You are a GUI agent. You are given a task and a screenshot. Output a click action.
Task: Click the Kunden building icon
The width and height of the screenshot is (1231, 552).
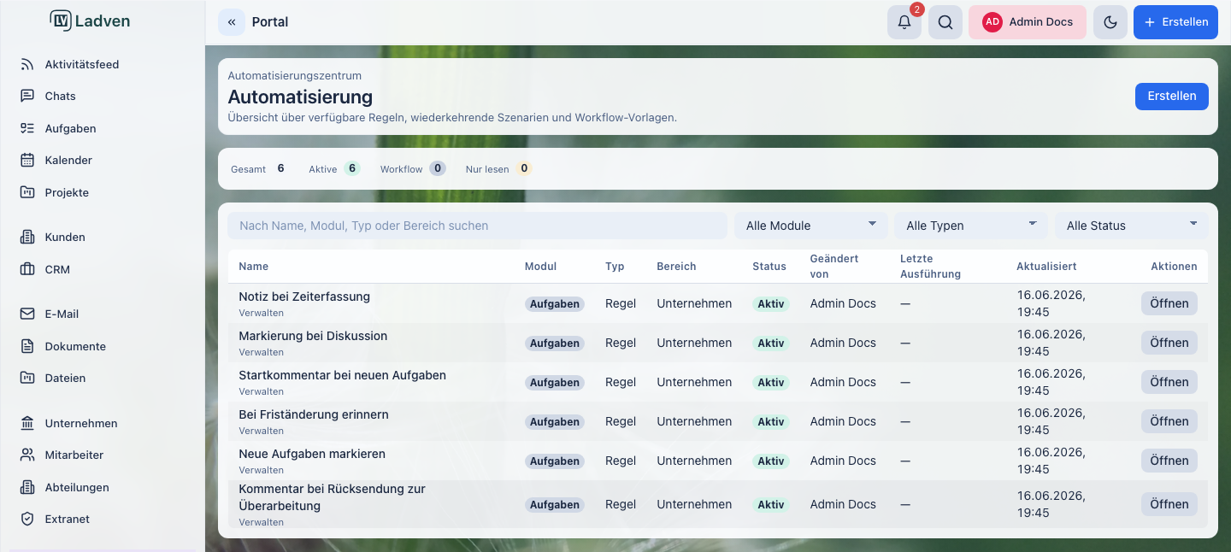click(27, 237)
